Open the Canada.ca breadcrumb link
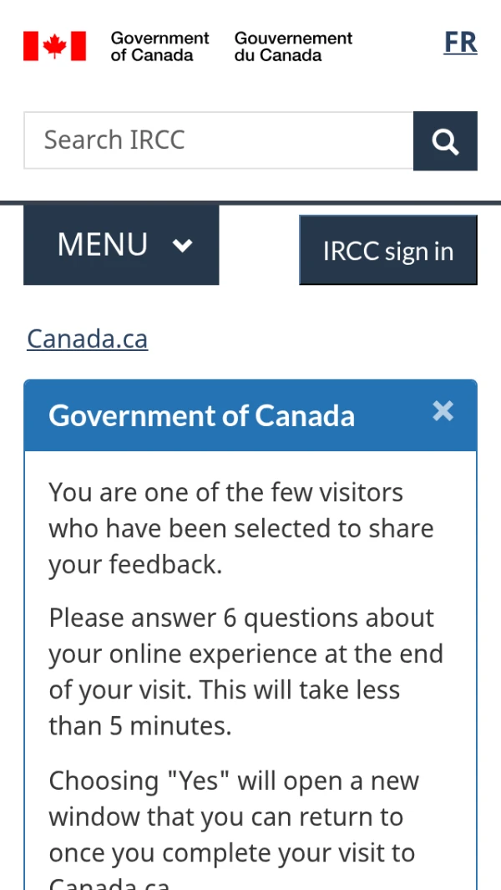This screenshot has width=501, height=890. coord(88,338)
